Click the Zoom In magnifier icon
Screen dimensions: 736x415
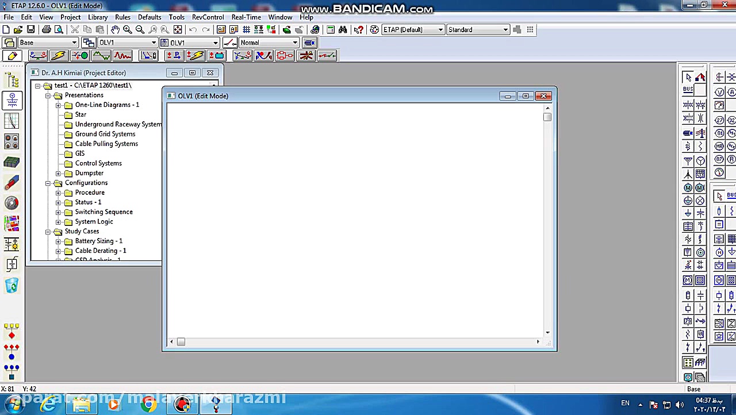(128, 30)
